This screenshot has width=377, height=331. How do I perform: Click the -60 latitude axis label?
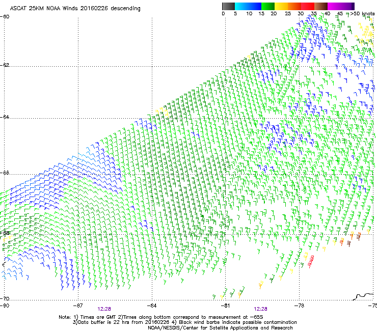tap(5, 17)
